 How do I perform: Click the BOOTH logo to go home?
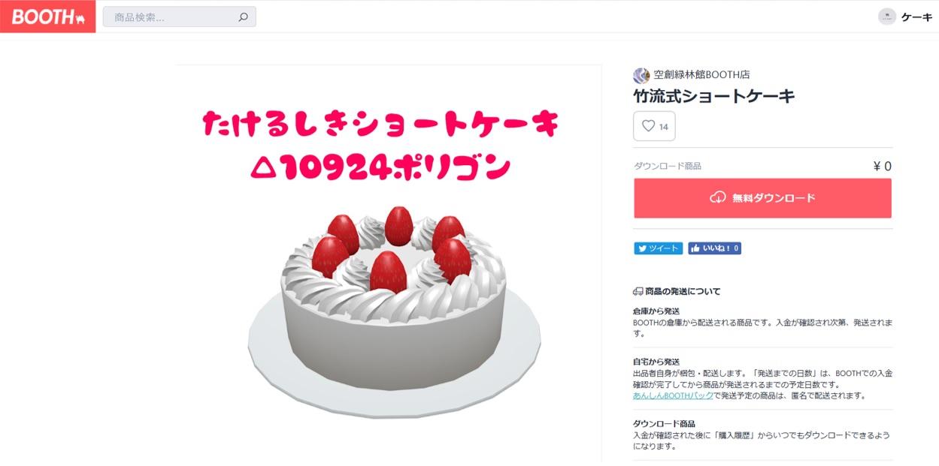(x=47, y=17)
